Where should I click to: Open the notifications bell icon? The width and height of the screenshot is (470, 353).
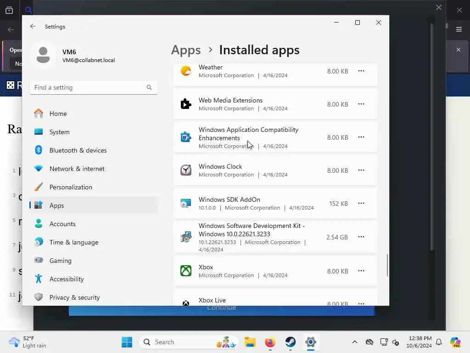[439, 342]
